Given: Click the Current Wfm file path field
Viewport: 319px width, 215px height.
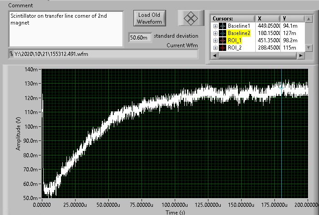Looking at the screenshot, I should [x=105, y=54].
